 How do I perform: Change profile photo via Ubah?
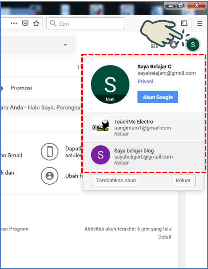(x=110, y=99)
